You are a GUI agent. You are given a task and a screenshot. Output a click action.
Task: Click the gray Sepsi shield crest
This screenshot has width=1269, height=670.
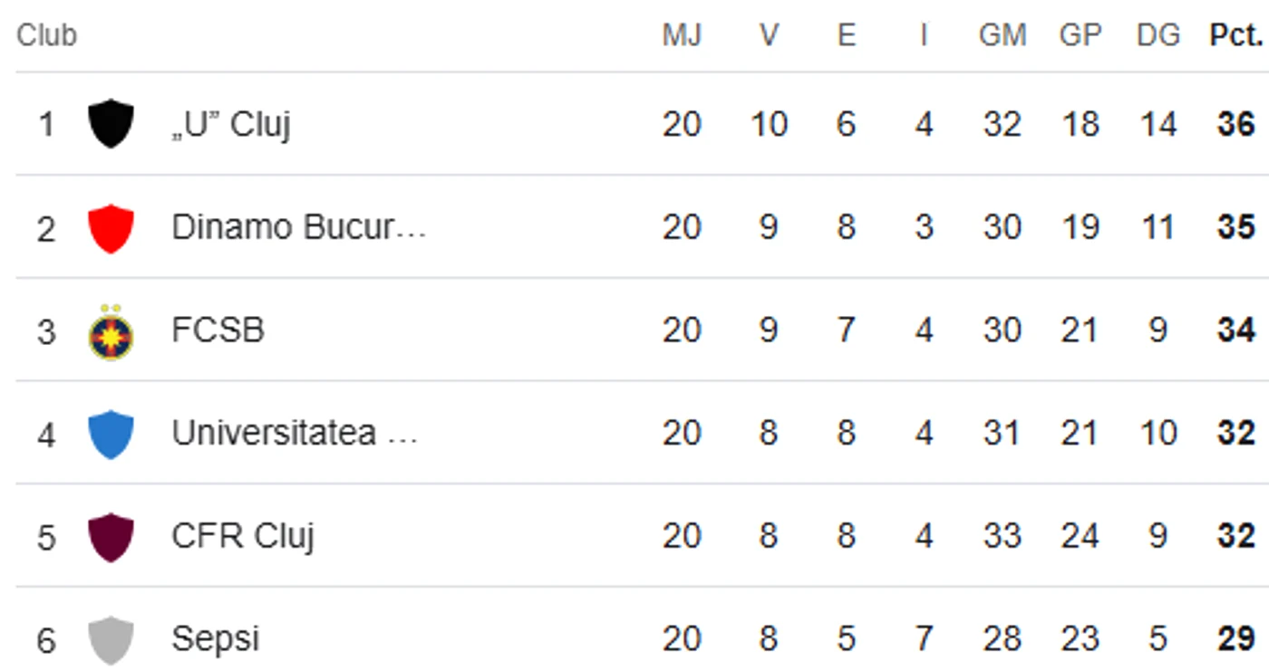(x=111, y=640)
